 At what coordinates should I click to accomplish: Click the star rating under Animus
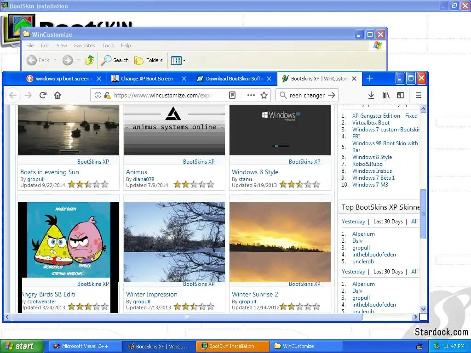pyautogui.click(x=194, y=184)
